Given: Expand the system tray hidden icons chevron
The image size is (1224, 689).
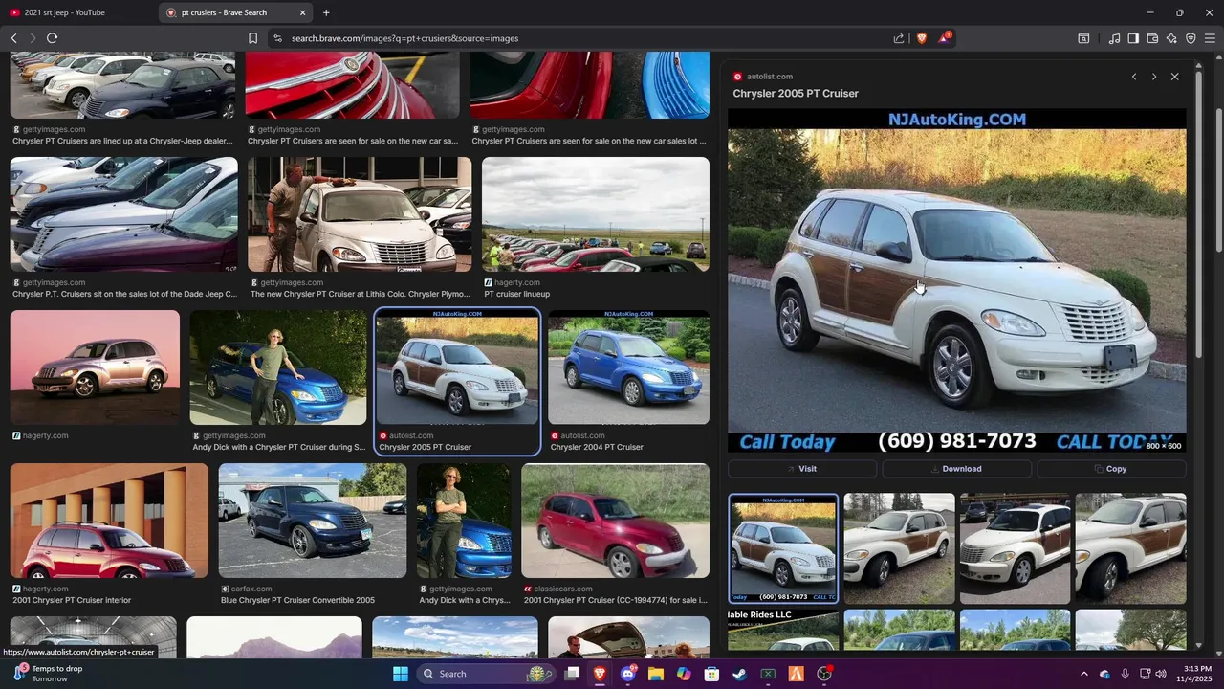Looking at the screenshot, I should [x=1083, y=674].
